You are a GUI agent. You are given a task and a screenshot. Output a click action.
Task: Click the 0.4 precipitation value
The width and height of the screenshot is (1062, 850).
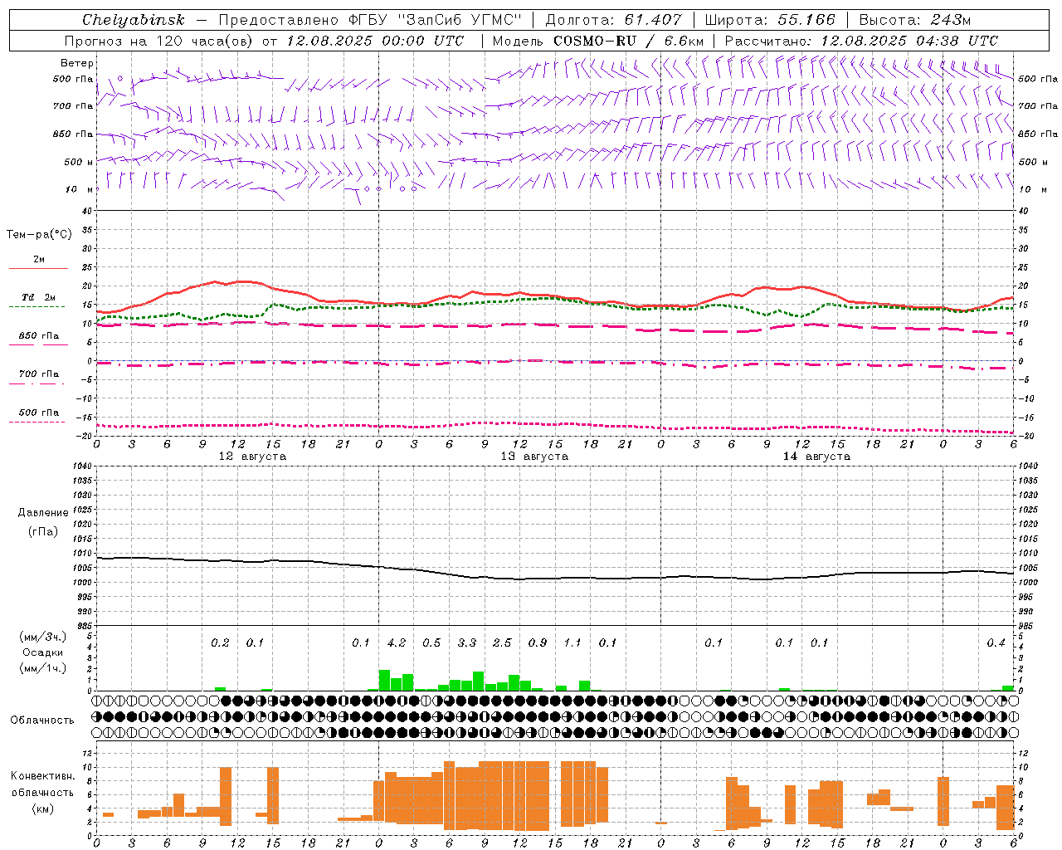[x=996, y=643]
